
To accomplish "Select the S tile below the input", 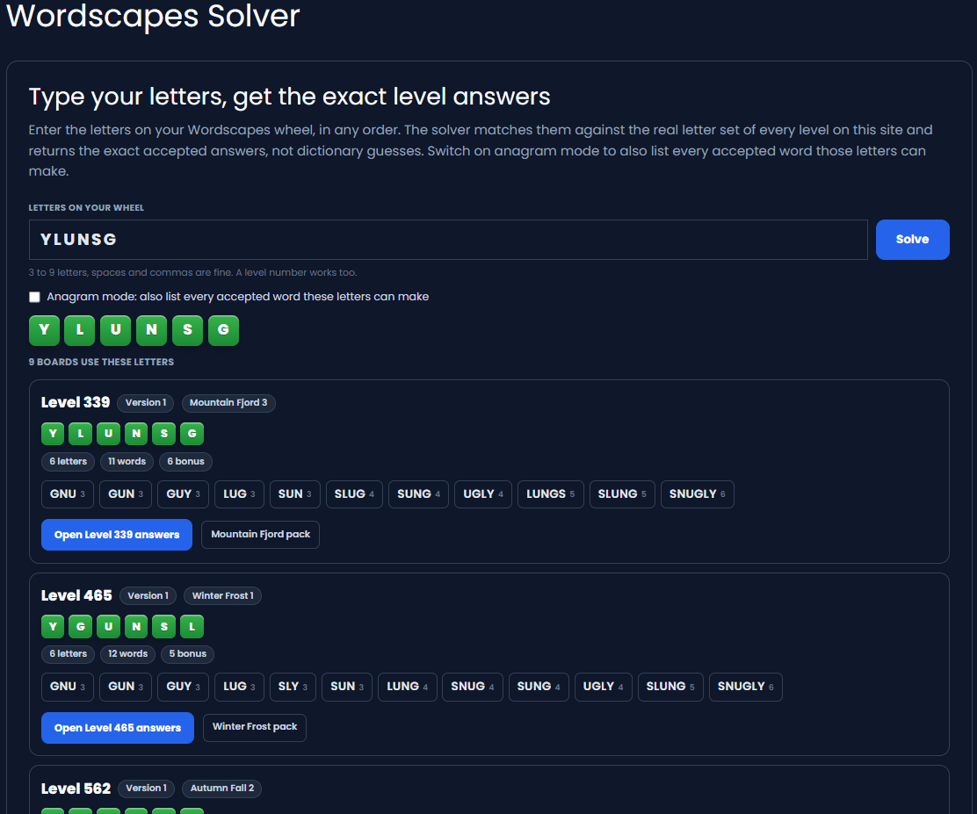I will [187, 330].
